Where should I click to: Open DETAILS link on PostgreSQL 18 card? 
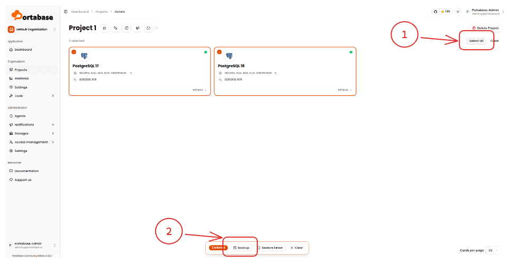tap(345, 90)
